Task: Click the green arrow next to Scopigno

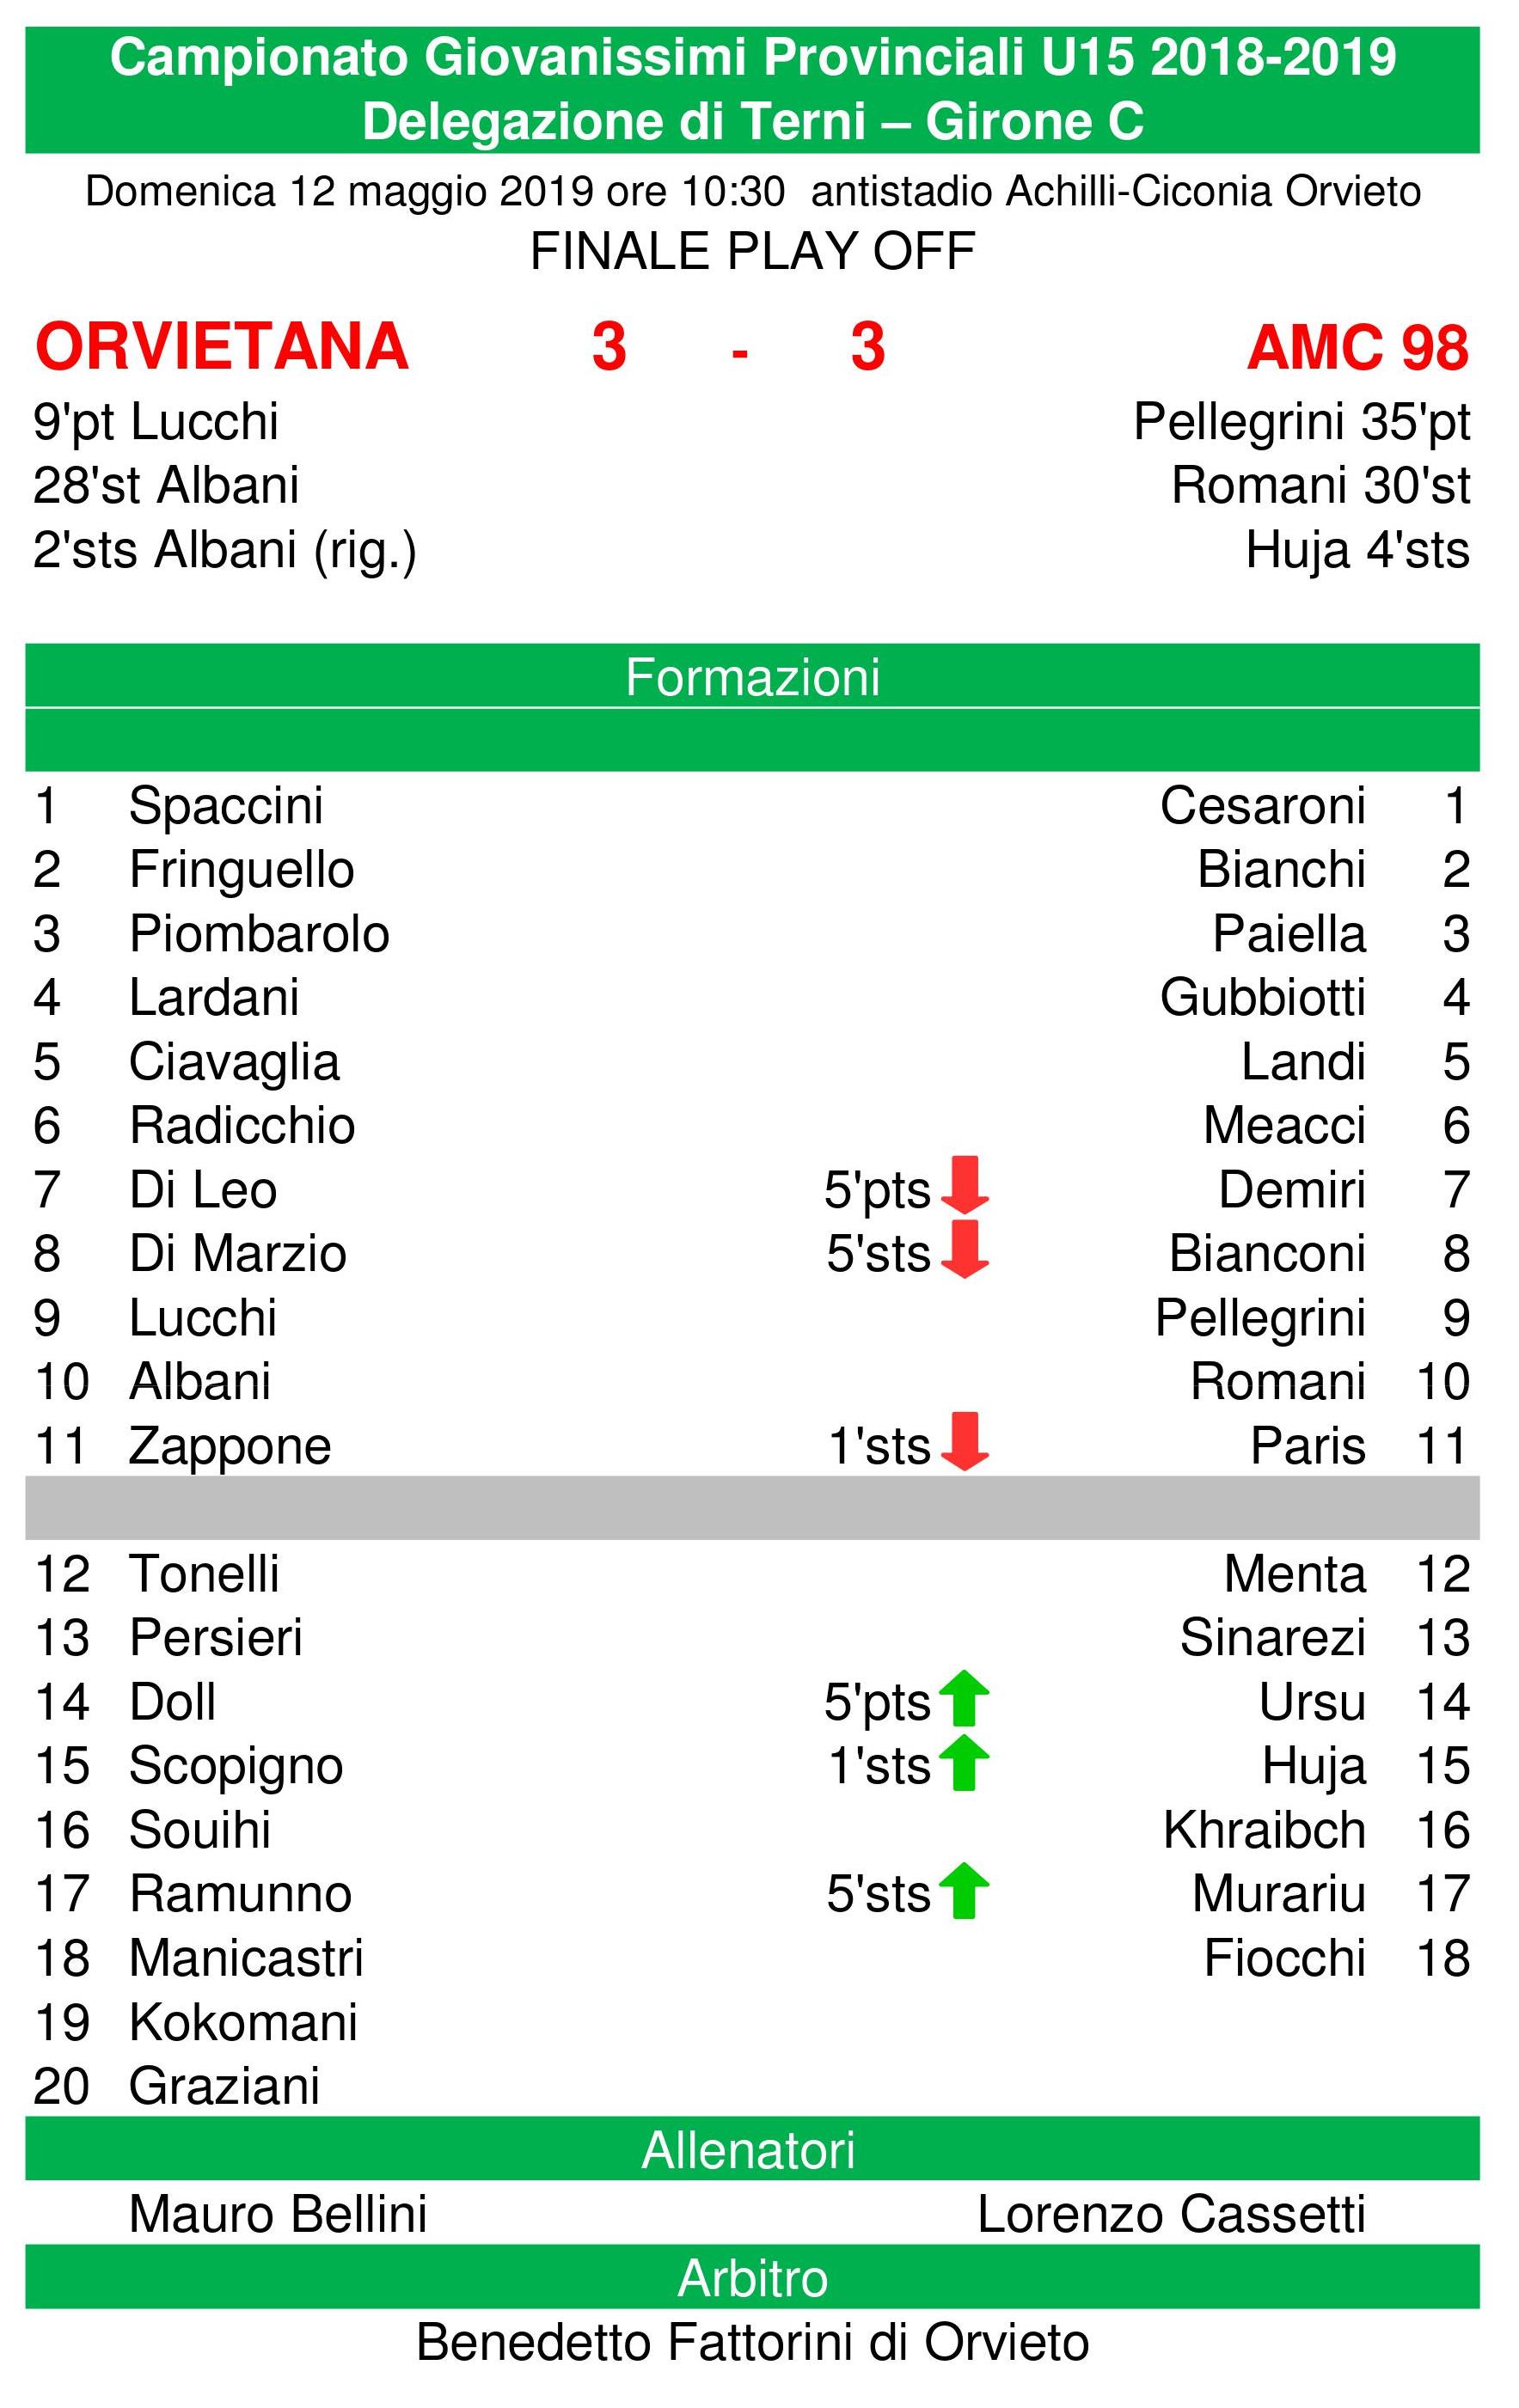Action: pos(964,1762)
